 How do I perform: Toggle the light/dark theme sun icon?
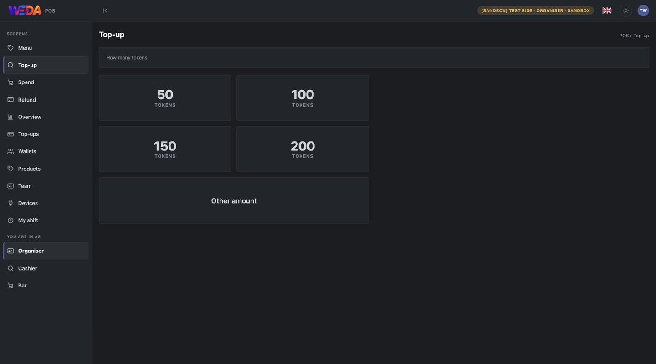[x=626, y=10]
